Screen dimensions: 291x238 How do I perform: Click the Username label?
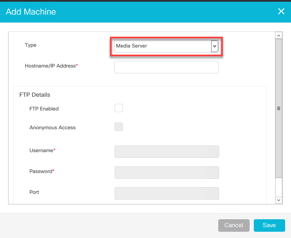coord(42,150)
